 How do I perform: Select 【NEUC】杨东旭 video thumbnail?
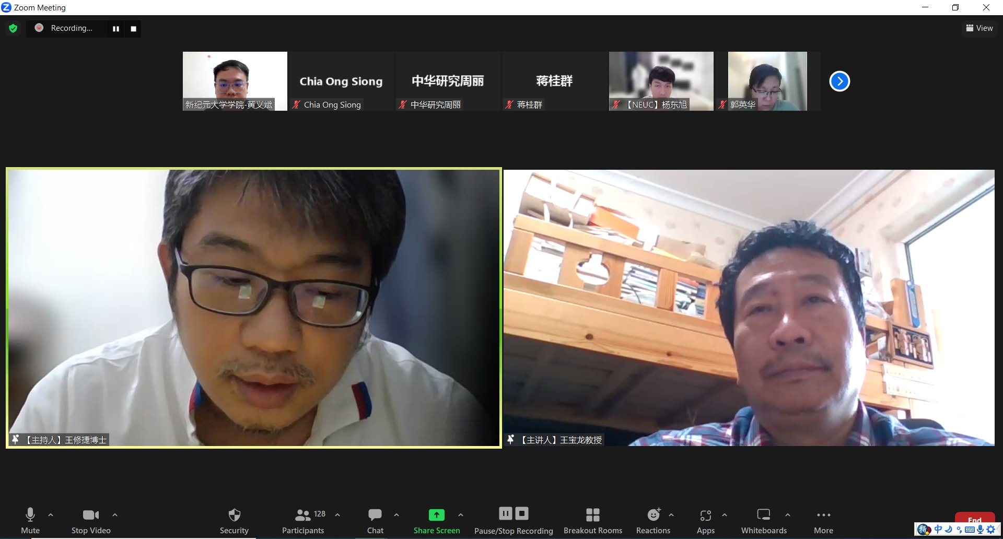(x=661, y=81)
